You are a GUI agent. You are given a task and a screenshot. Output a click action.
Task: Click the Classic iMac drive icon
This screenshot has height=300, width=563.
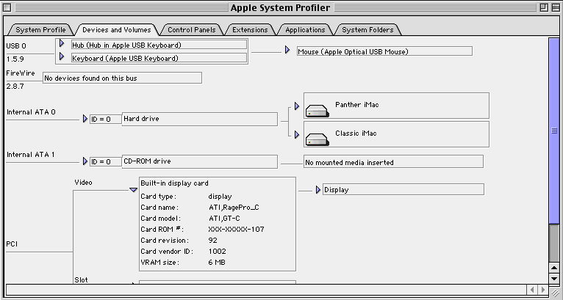tap(317, 139)
